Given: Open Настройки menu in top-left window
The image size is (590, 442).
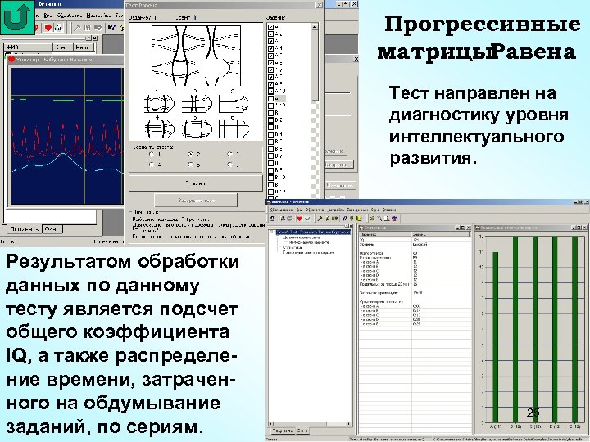Looking at the screenshot, I should 98,16.
